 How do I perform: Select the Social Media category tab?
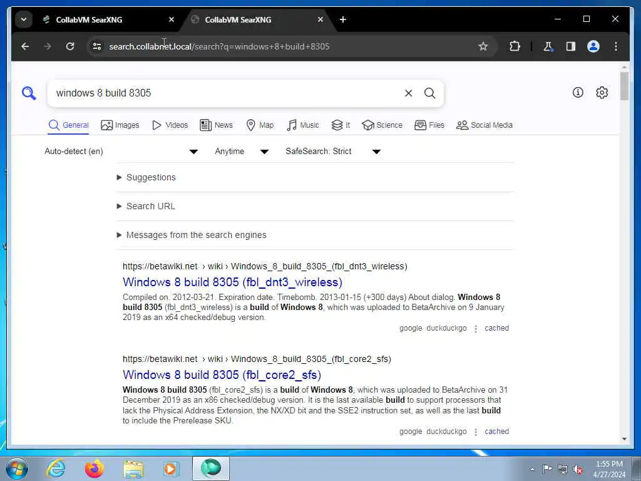(x=485, y=125)
